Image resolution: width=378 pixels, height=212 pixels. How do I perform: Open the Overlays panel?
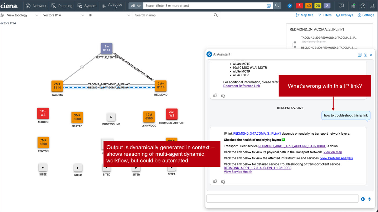click(x=344, y=15)
